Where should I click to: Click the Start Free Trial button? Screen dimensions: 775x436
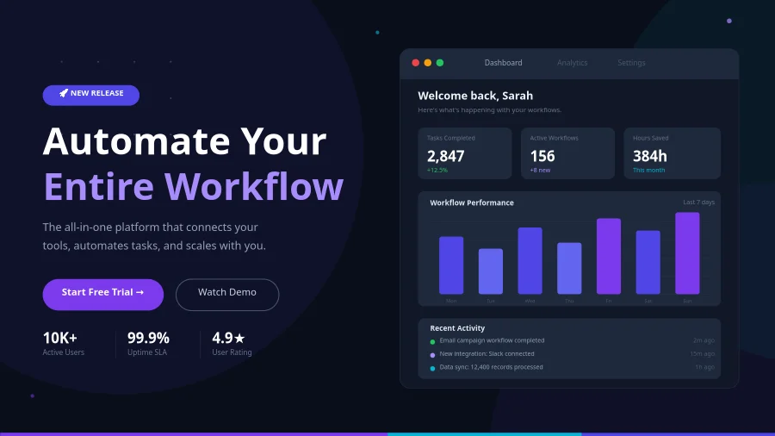coord(102,295)
